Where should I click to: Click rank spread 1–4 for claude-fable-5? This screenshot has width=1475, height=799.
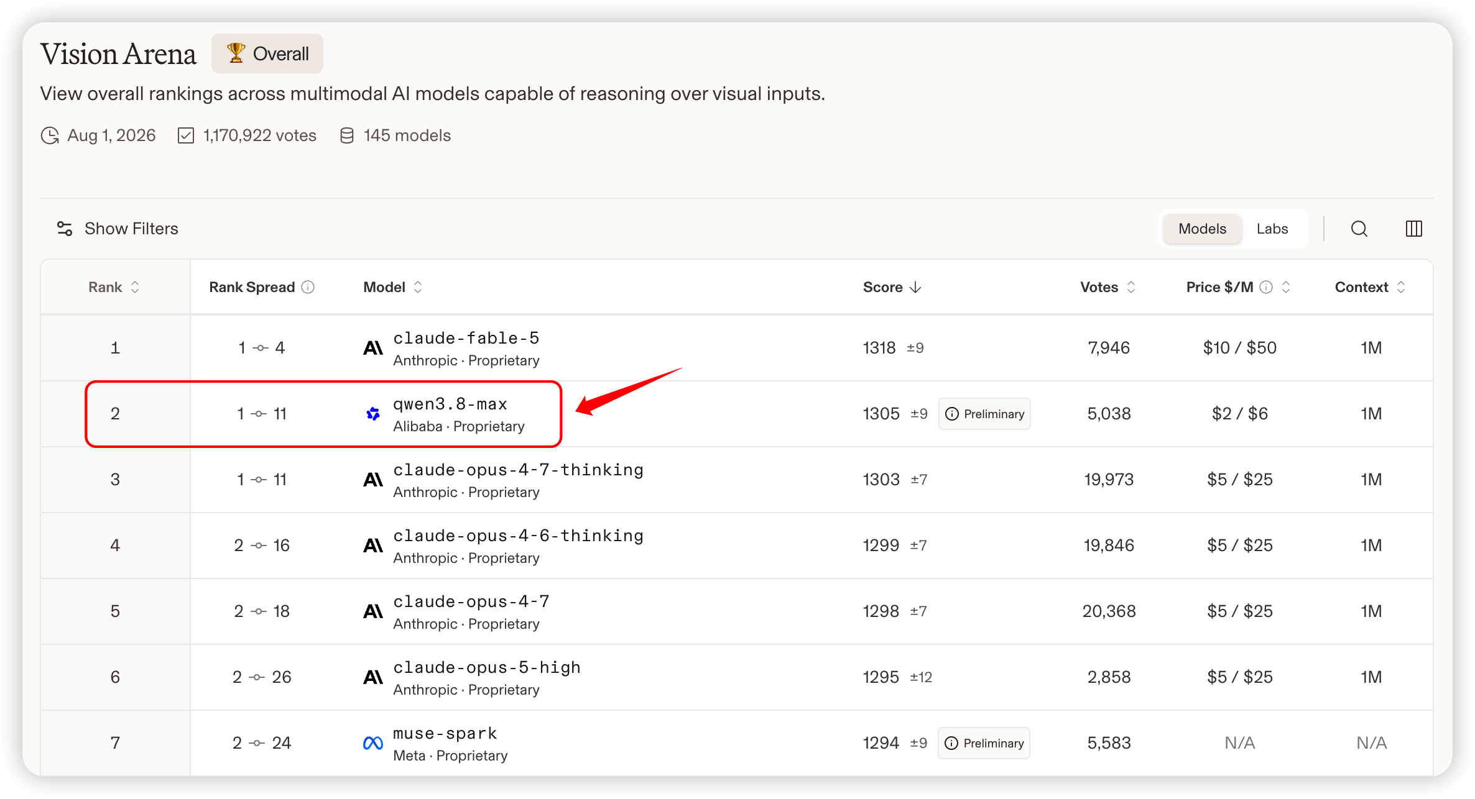(x=262, y=348)
